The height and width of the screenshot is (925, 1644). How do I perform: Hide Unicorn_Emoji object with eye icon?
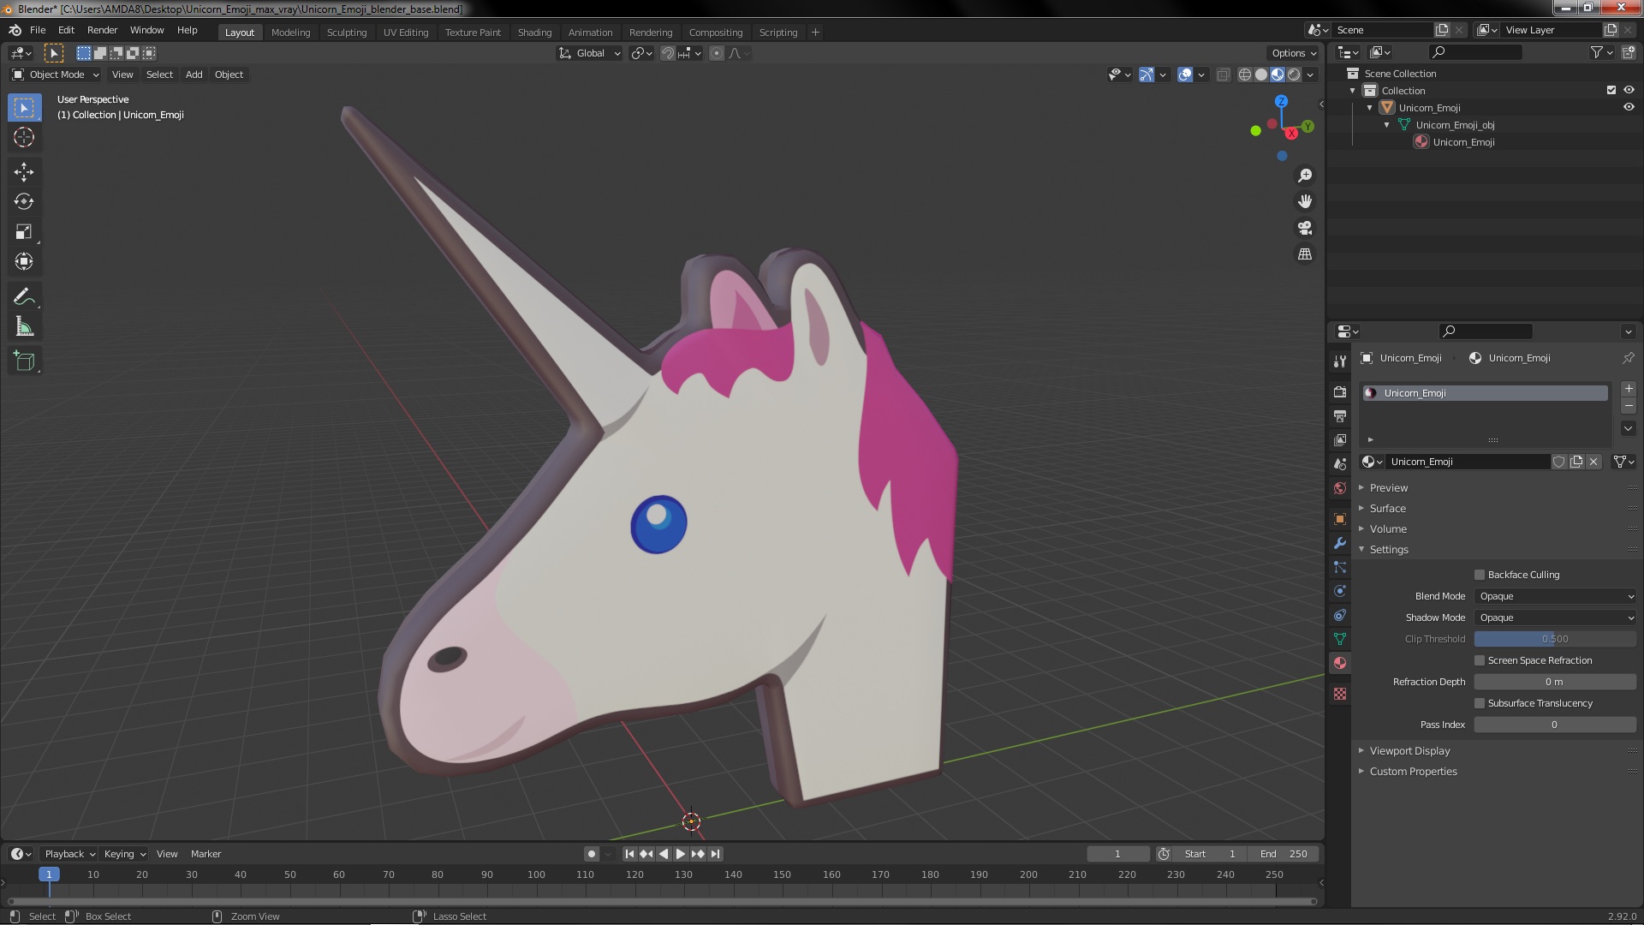[x=1629, y=107]
